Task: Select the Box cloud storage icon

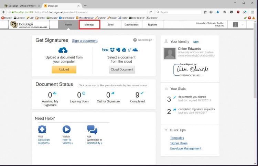Action: point(105,49)
